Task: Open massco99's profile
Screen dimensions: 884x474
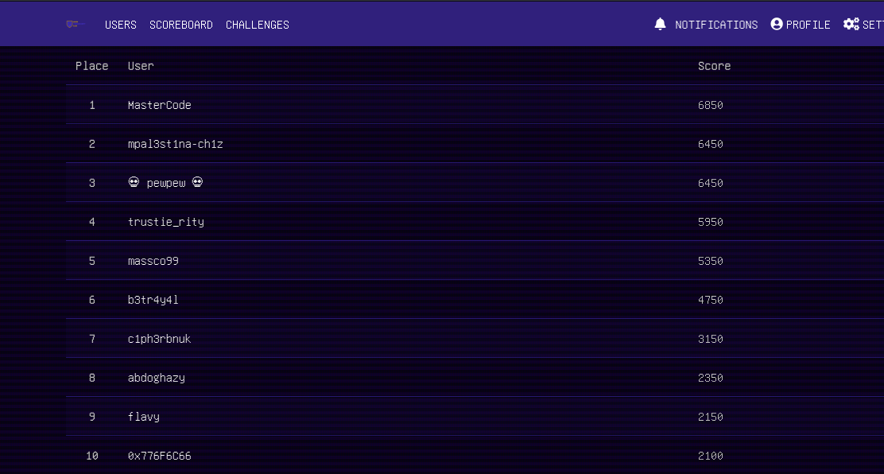Action: pos(153,261)
